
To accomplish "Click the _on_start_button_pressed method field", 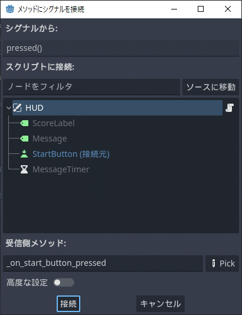I will click(x=103, y=263).
